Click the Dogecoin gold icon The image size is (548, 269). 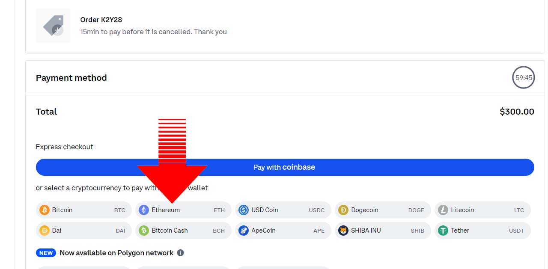tap(343, 210)
